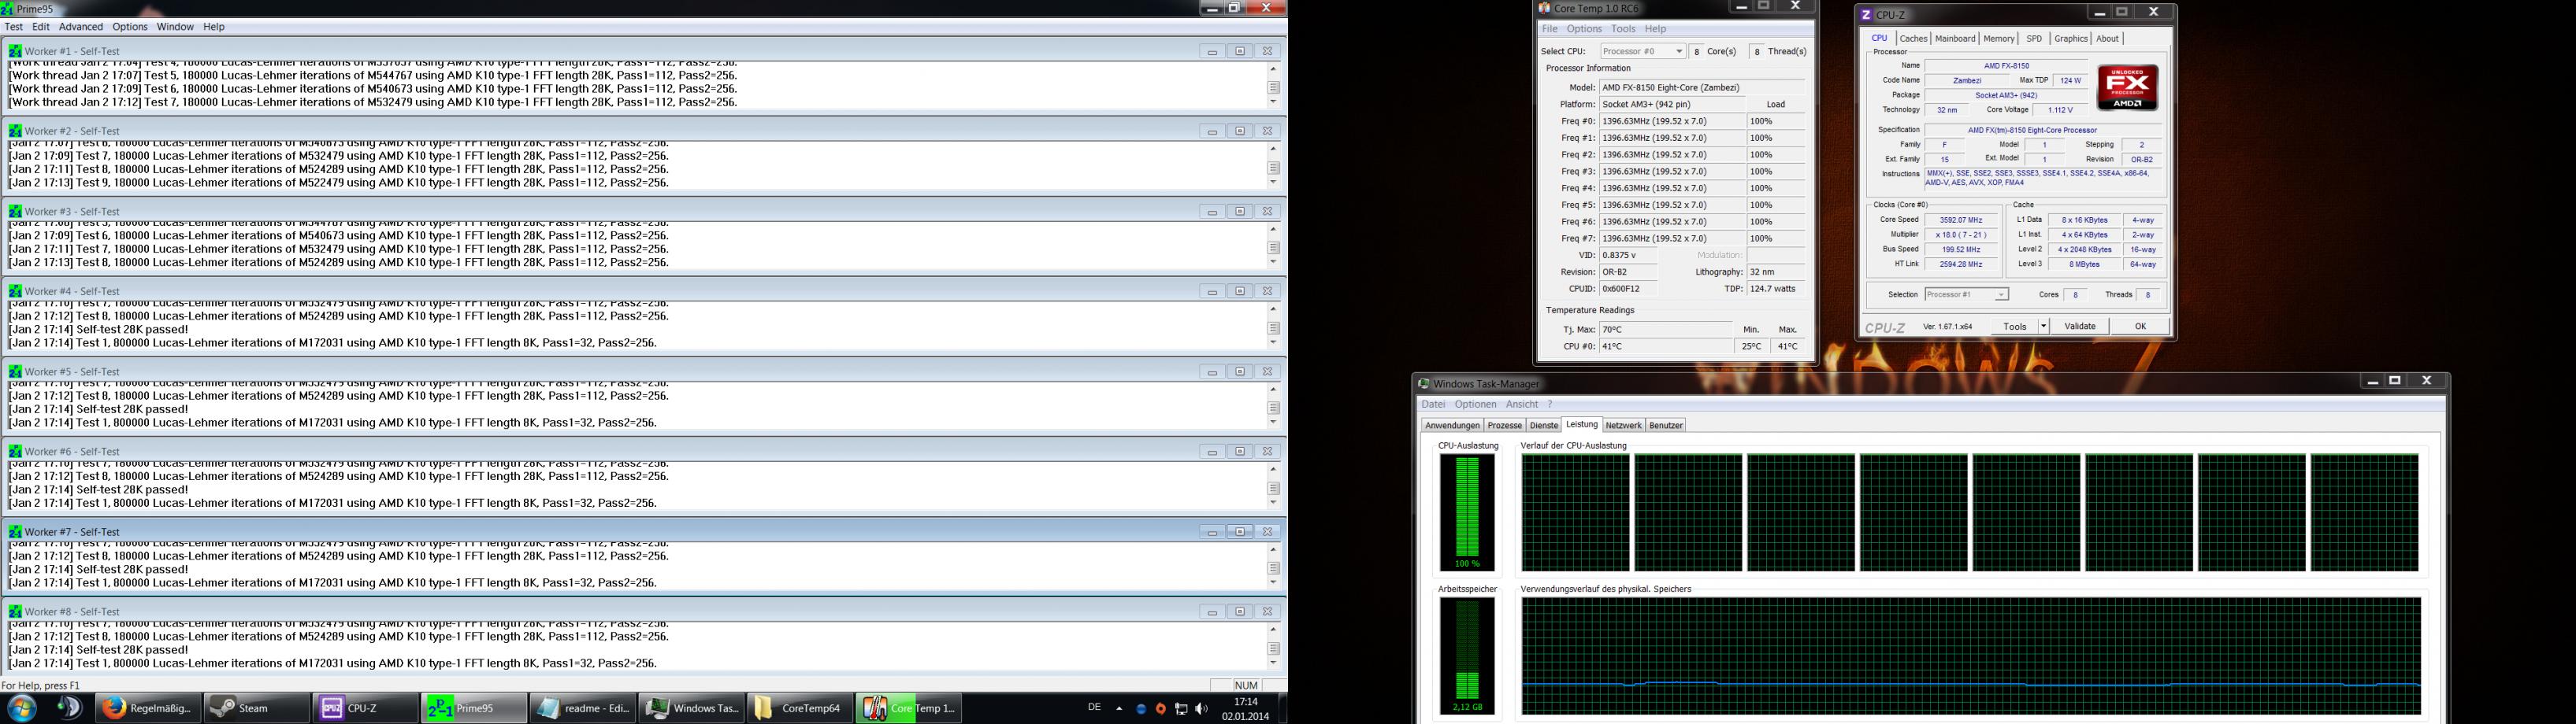Click OK in the CPU-Z window
The height and width of the screenshot is (724, 2576).
point(2140,327)
